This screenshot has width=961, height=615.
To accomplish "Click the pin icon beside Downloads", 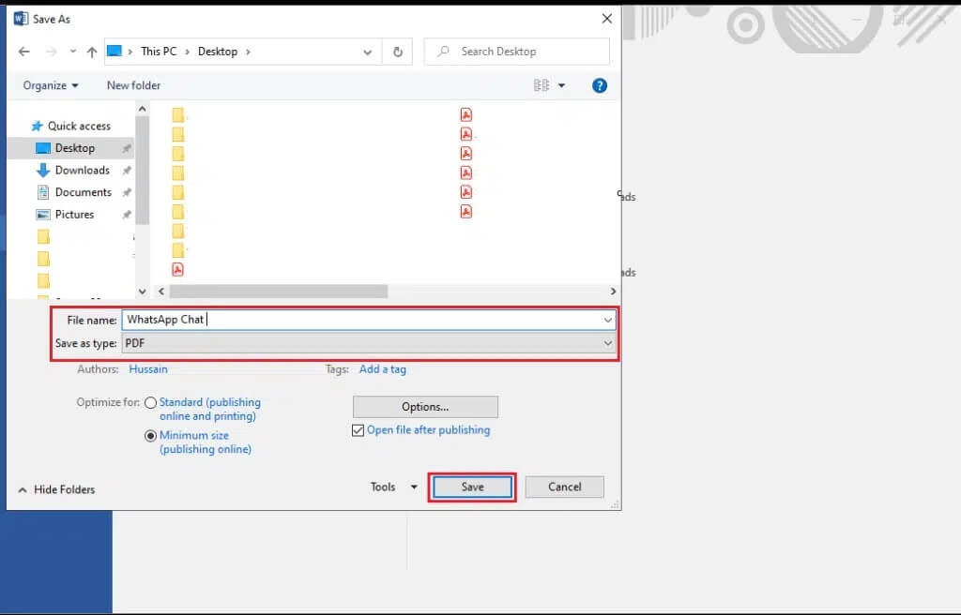I will coord(127,171).
